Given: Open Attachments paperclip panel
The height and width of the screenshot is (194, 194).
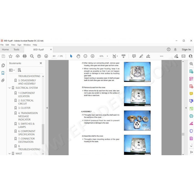Looking at the screenshot, I should [x=3, y=80].
